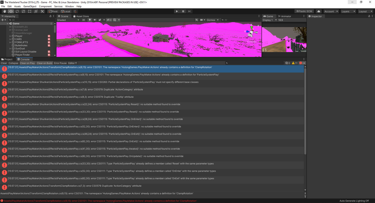Toggle scene effects icon

point(100,20)
